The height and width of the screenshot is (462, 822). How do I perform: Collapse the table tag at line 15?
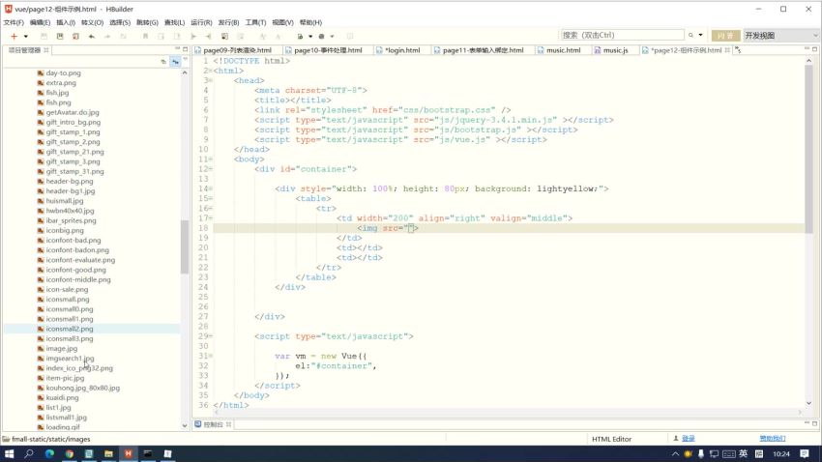[x=211, y=198]
